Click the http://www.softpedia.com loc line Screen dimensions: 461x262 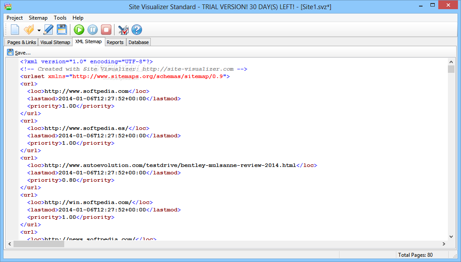click(x=88, y=91)
